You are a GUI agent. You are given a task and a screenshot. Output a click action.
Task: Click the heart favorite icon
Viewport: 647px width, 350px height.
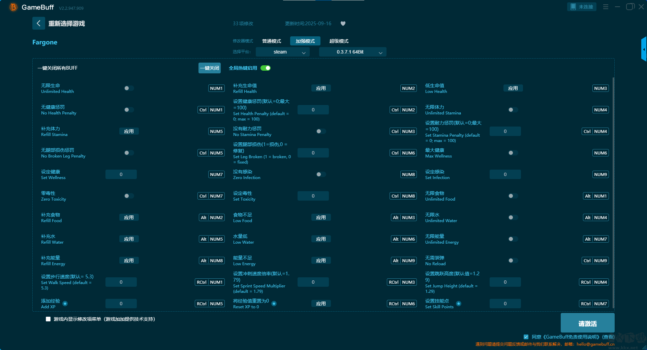coord(343,24)
